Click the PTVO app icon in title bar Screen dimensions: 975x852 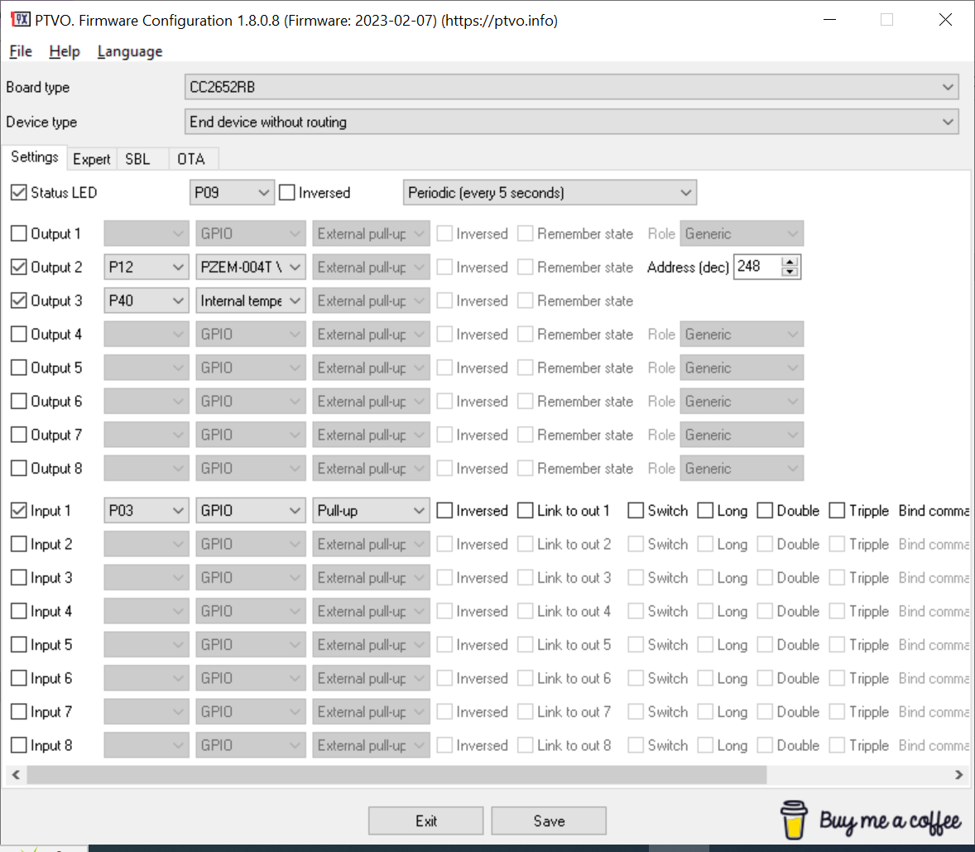click(x=20, y=19)
